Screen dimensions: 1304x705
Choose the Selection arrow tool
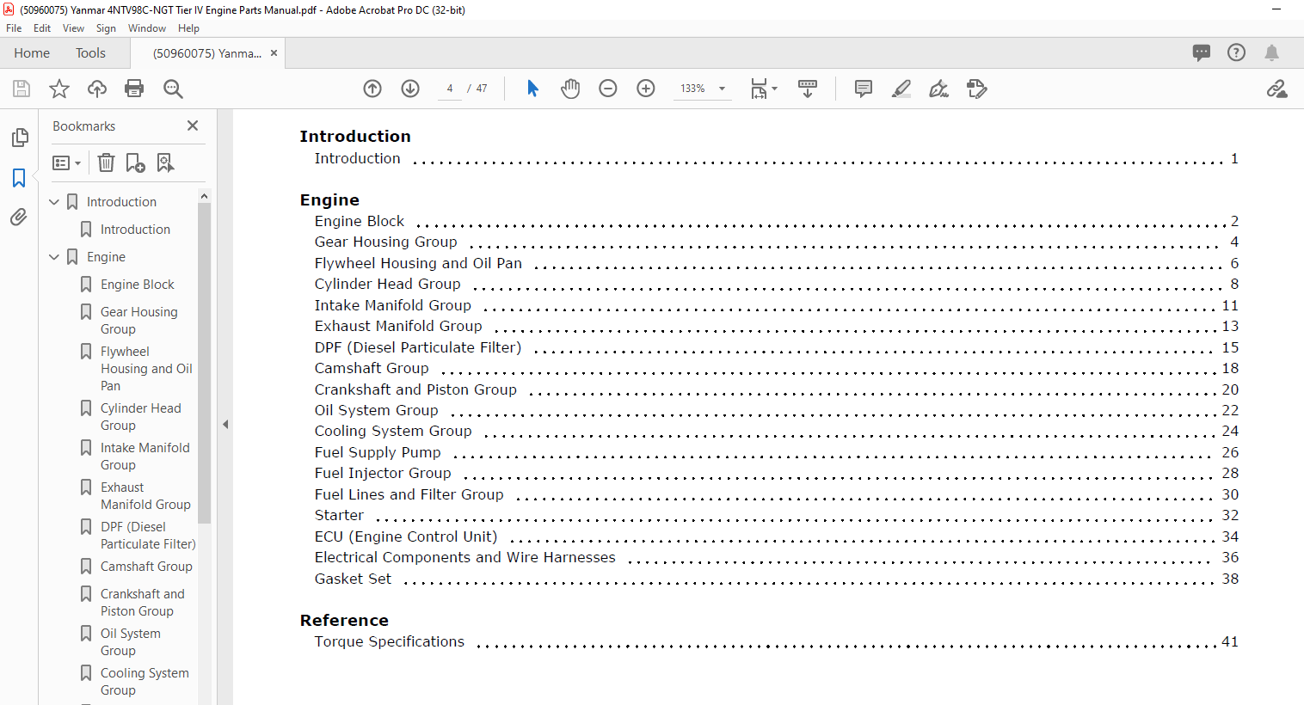point(532,89)
